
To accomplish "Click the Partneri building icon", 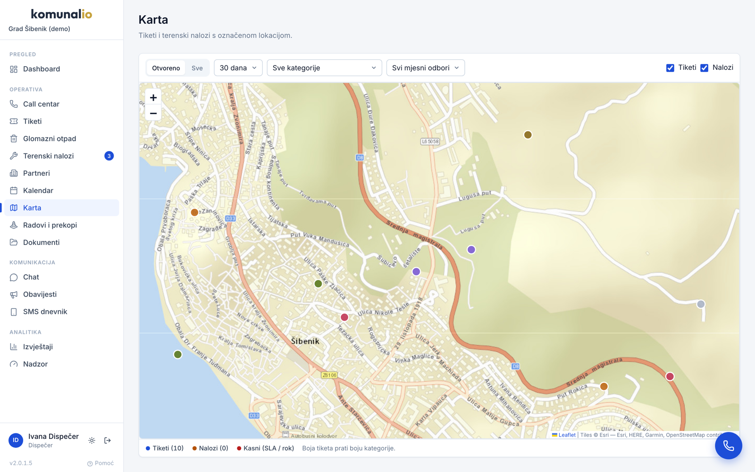I will [x=14, y=173].
